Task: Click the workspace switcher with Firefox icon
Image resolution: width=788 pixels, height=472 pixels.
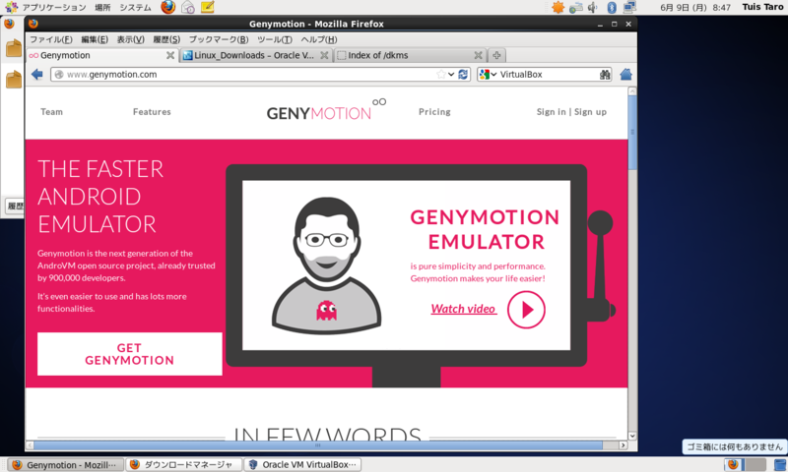Action: (735, 464)
